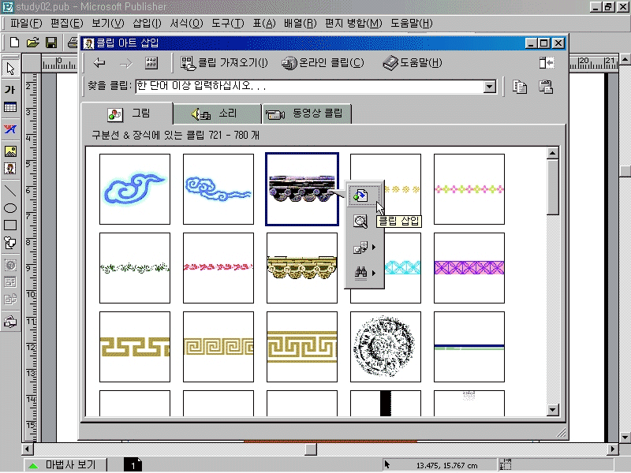Image resolution: width=631 pixels, height=473 pixels.
Task: Open the search clip dropdown arrow
Action: tap(489, 87)
